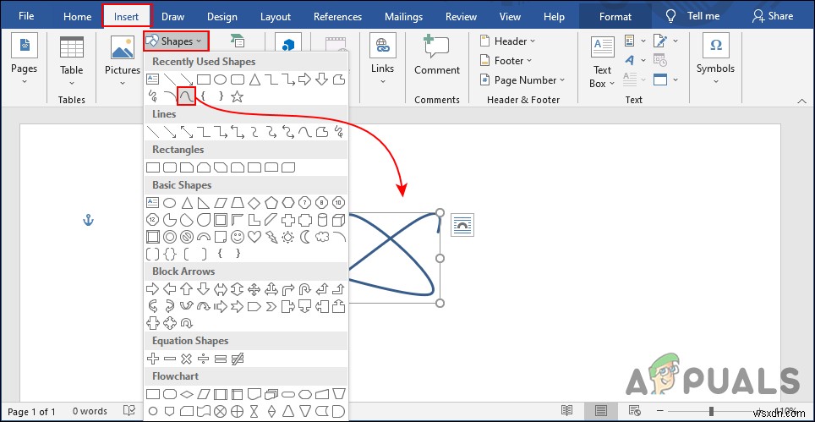This screenshot has width=815, height=422.
Task: Open the File tab
Action: [x=26, y=16]
